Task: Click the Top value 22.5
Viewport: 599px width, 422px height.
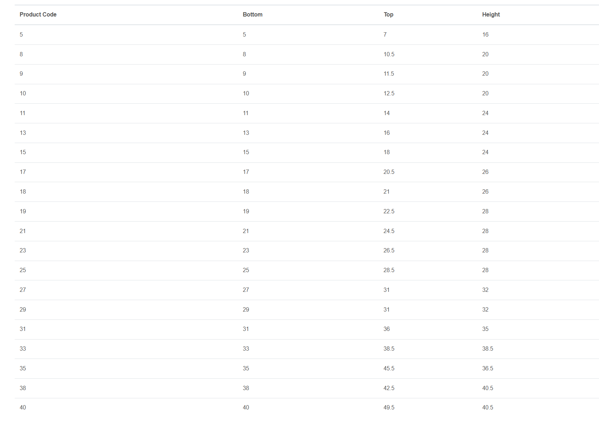Action: (389, 212)
